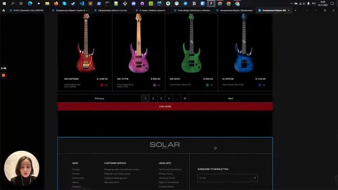Pick the blue color swatch
Screen dimensions: 338x190
260,85
